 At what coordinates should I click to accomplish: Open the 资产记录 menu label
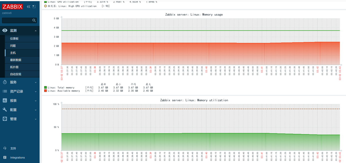[16, 91]
